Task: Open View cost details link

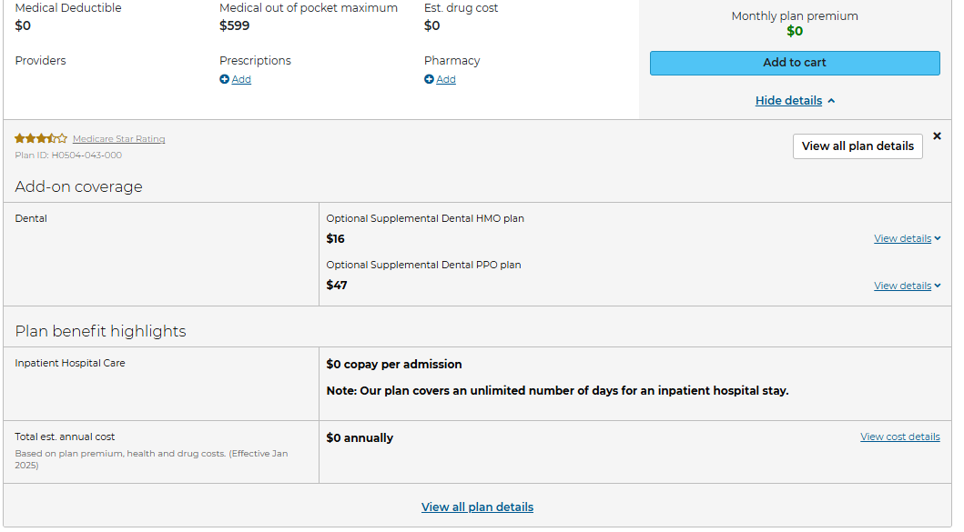Action: [900, 437]
